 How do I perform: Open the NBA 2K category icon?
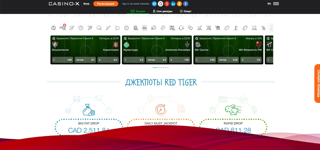coord(172,28)
